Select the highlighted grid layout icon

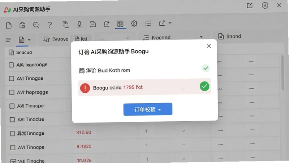pyautogui.click(x=120, y=24)
